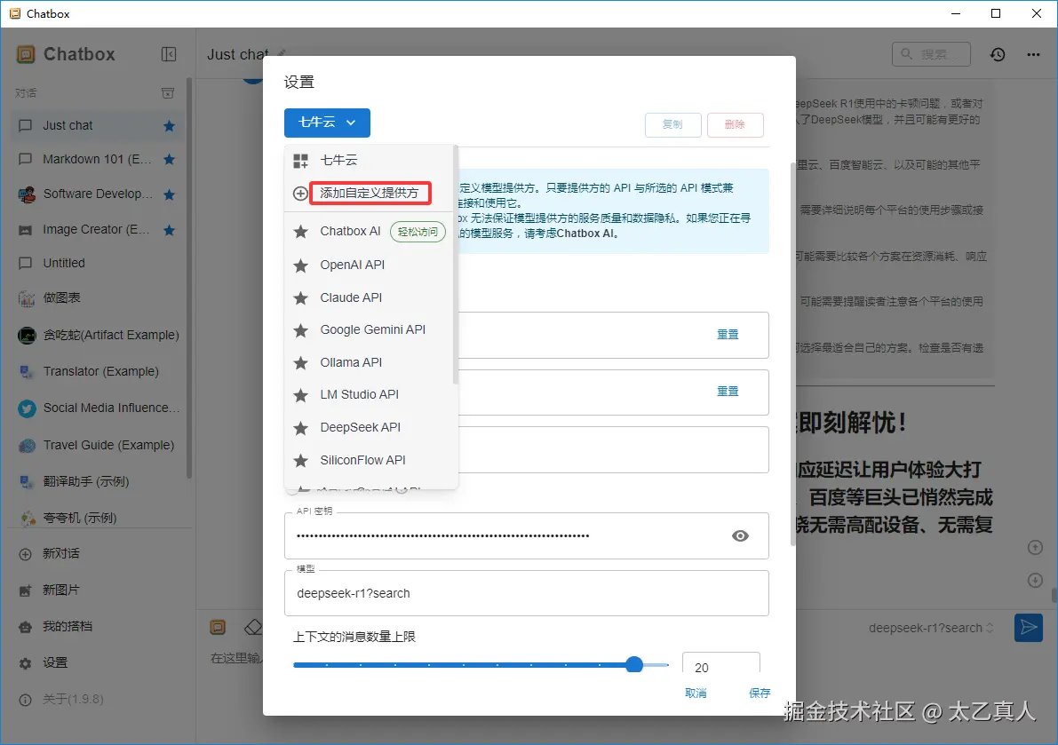
Task: Click the Chatbox icon in input toolbar
Action: tap(218, 627)
